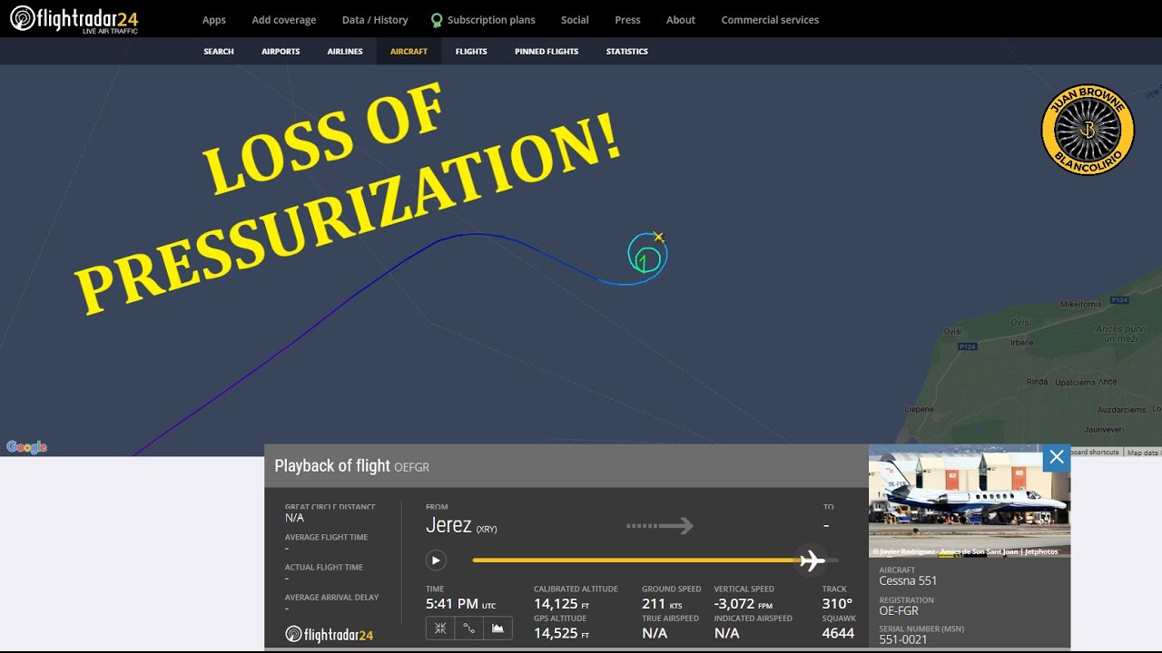1162x653 pixels.
Task: Toggle the flight route path icon
Action: point(469,628)
